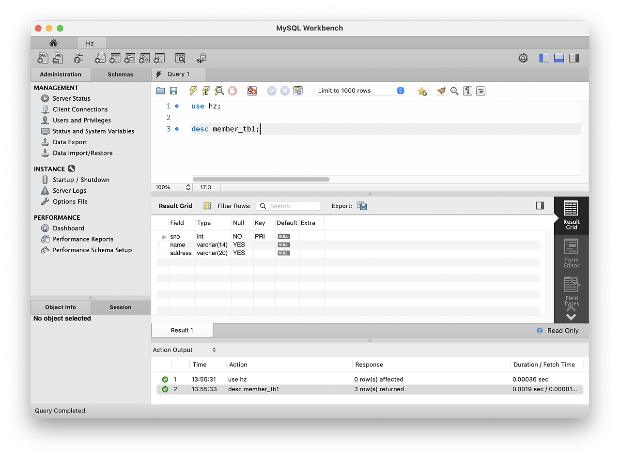The height and width of the screenshot is (458, 620).
Task: Select the Query 1 editor tab
Action: click(x=178, y=74)
